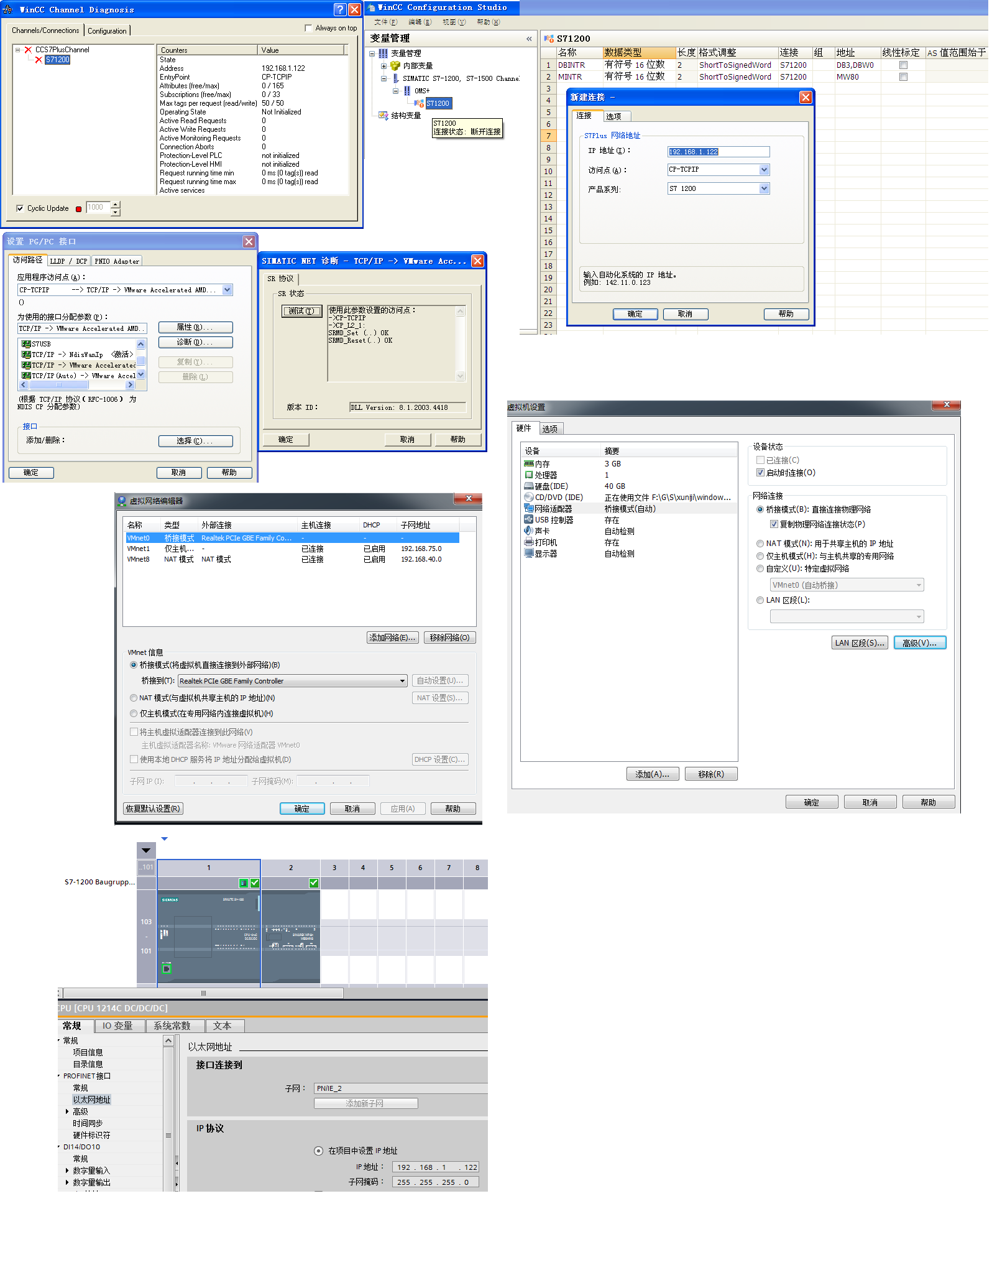Click the 结构变量 icon in tag tree
Screen dimensions: 992x1270
[383, 116]
